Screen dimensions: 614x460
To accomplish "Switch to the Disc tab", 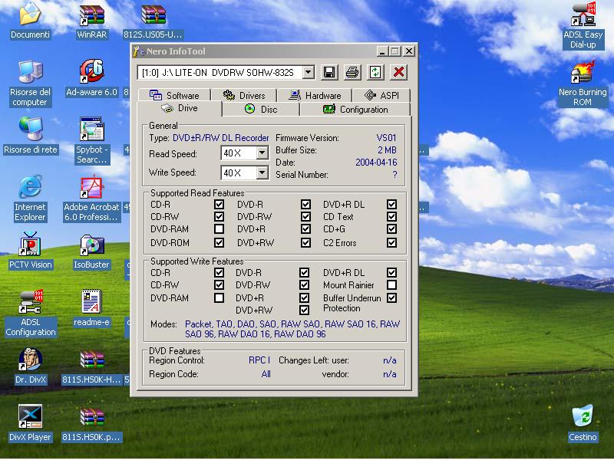I will (261, 109).
